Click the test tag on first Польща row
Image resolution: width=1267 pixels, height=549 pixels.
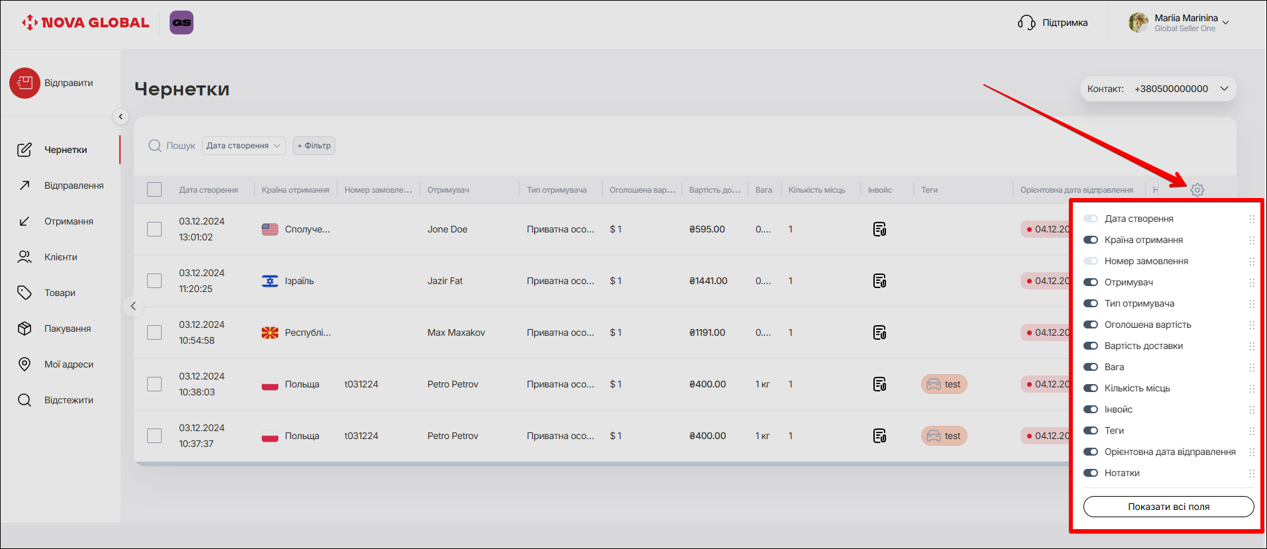click(x=944, y=384)
